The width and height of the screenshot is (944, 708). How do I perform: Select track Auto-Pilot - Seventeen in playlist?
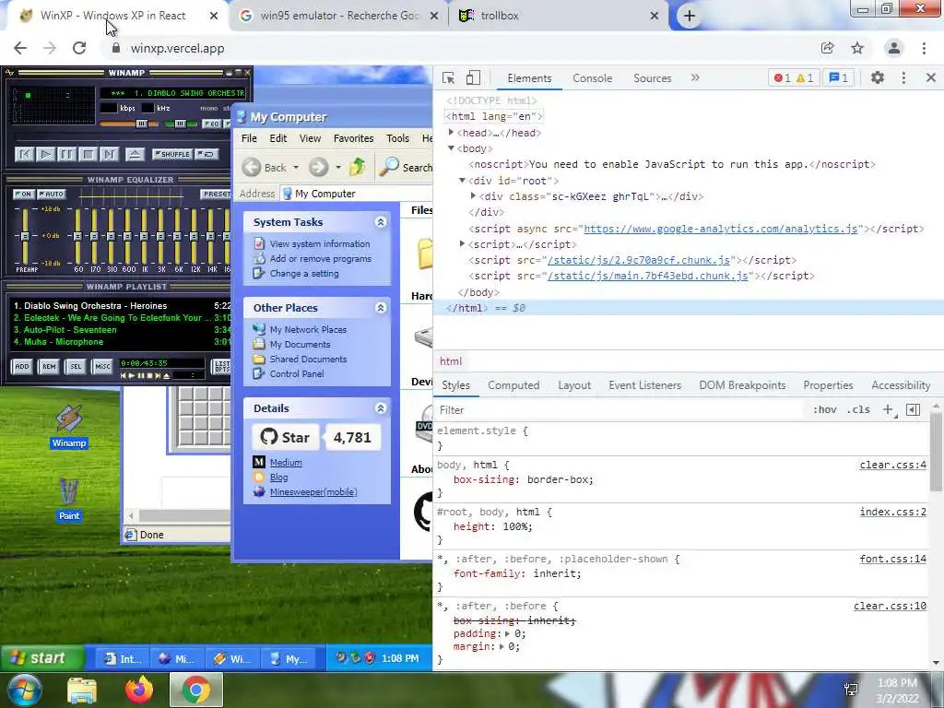tap(121, 330)
